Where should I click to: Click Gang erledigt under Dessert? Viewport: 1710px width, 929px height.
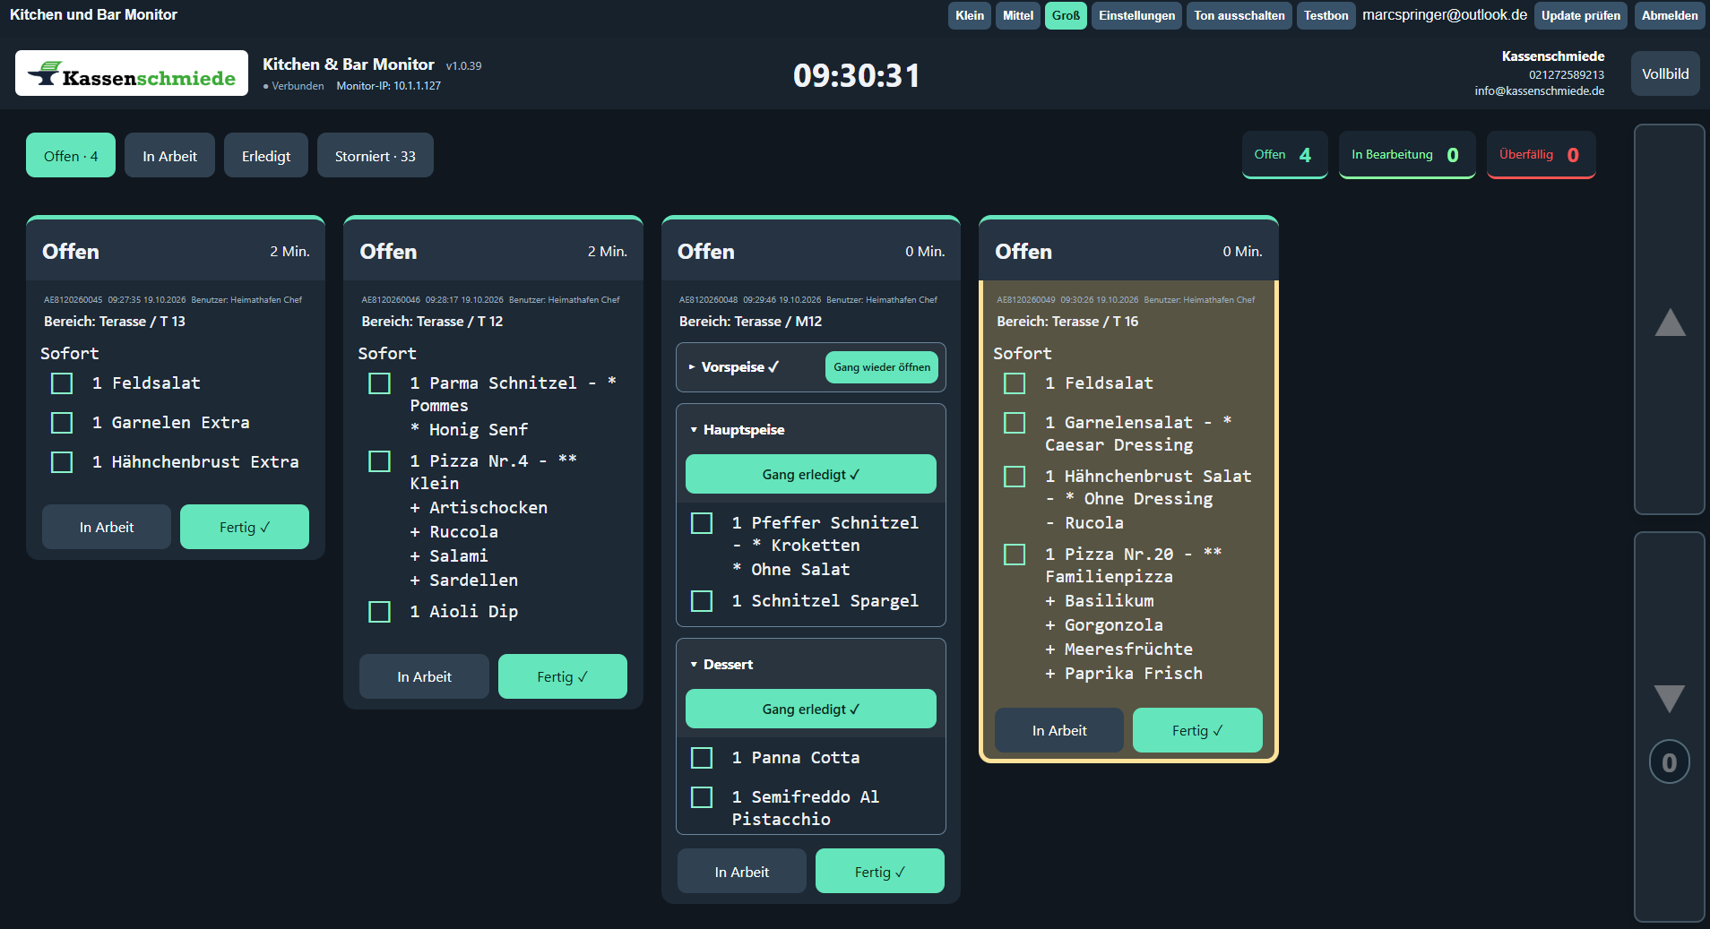point(811,709)
